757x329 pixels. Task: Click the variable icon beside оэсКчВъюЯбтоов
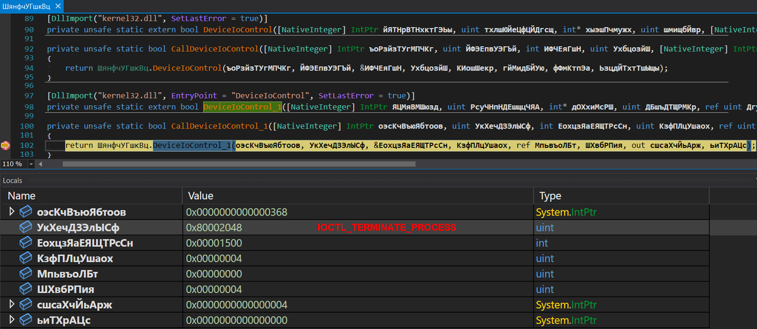click(26, 212)
